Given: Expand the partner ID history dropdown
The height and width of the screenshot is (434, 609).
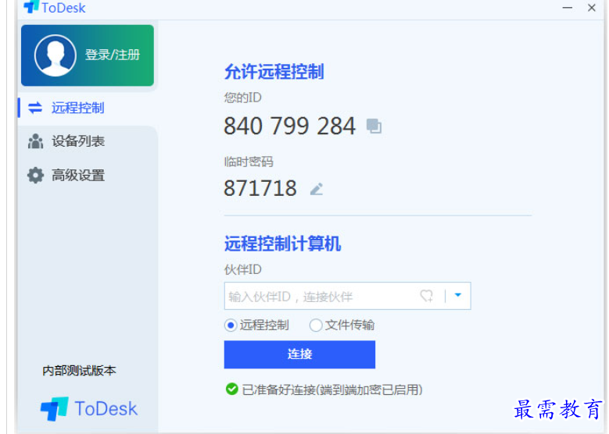Looking at the screenshot, I should 458,296.
